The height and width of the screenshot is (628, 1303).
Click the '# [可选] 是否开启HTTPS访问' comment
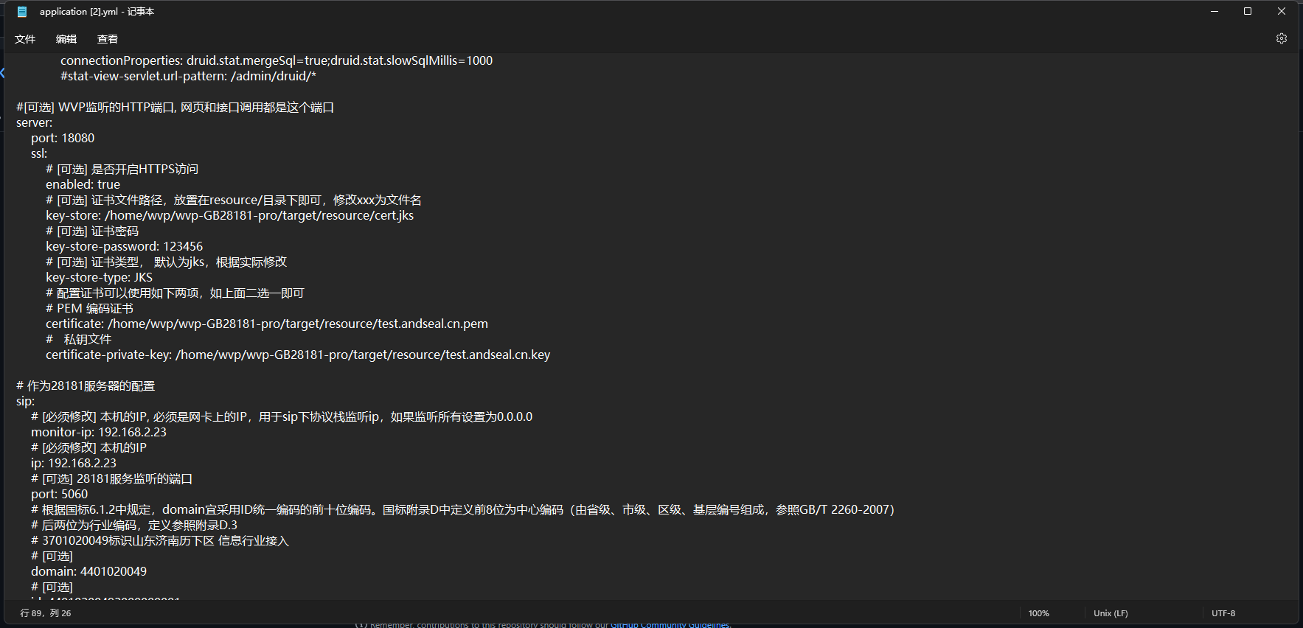click(x=122, y=169)
